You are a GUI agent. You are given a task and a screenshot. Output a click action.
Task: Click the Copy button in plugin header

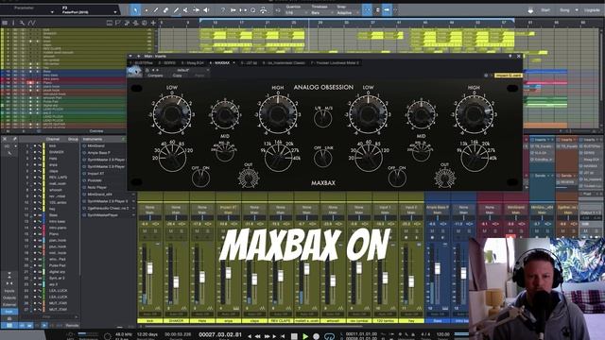point(178,76)
